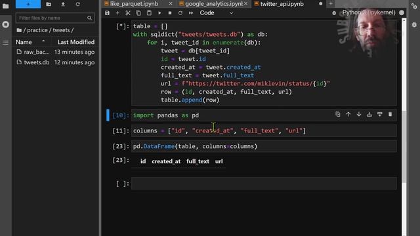Click the blue new launcher plus button
The image size is (420, 236).
point(28,4)
